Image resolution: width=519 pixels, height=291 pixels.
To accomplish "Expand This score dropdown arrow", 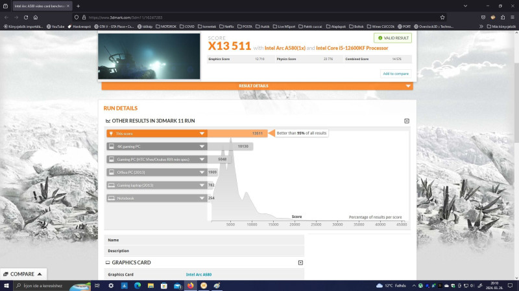I will [202, 134].
